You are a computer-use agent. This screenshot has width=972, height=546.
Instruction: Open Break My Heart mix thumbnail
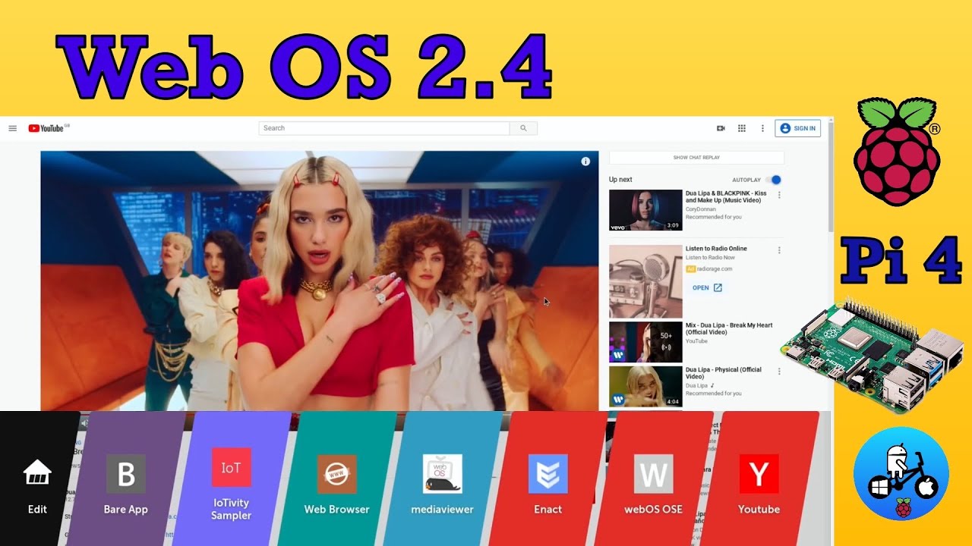[x=645, y=342]
